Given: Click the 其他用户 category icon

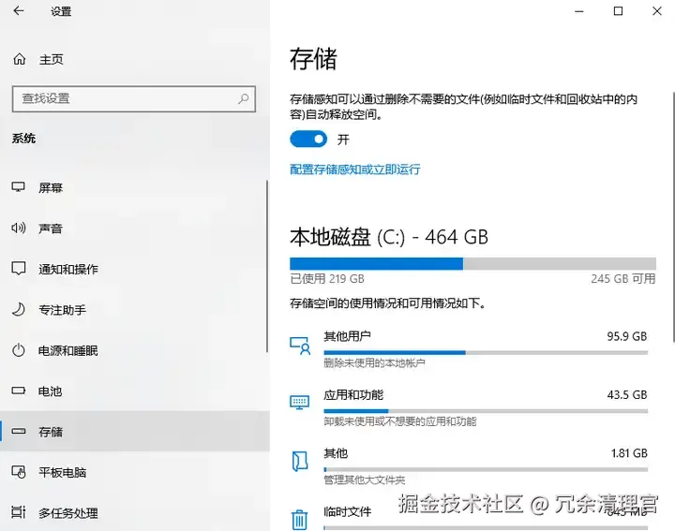Looking at the screenshot, I should [x=300, y=346].
